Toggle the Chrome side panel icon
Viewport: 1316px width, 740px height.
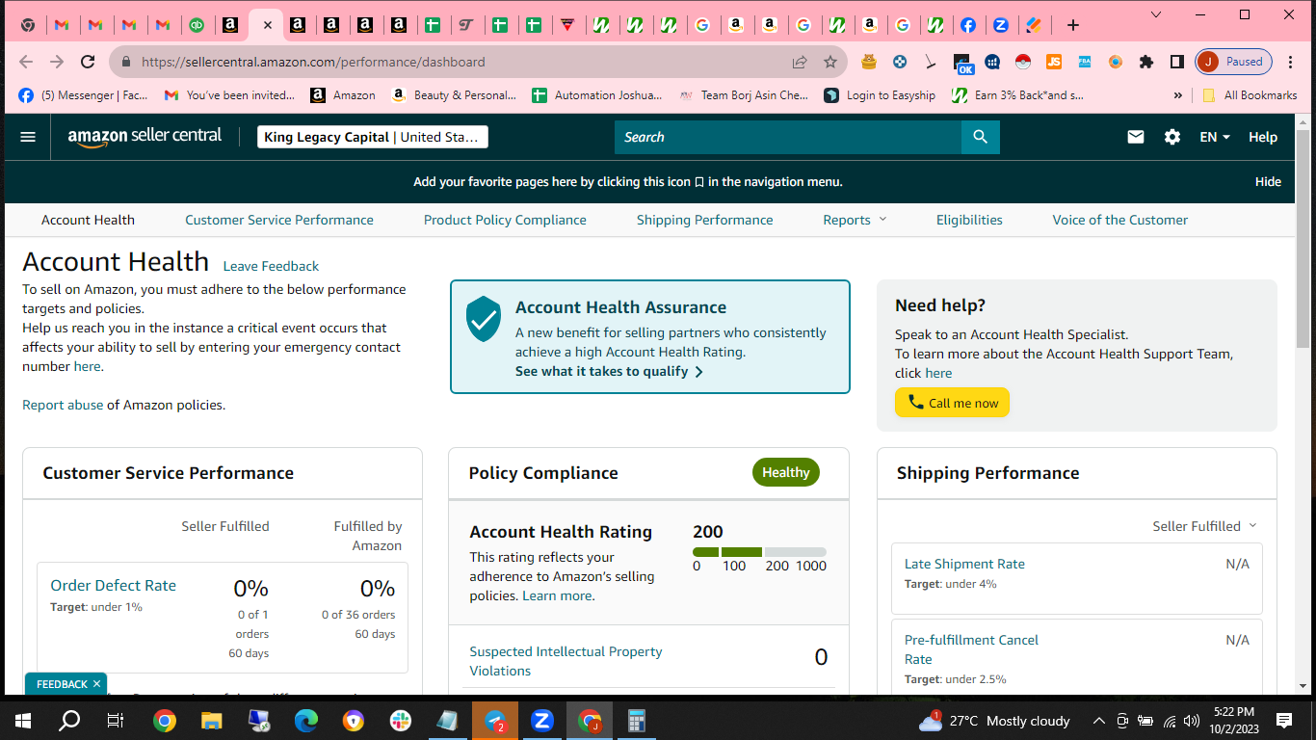coord(1176,62)
